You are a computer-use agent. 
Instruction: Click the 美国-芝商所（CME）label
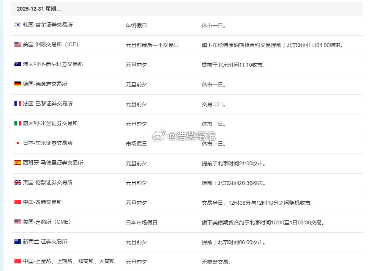47,222
